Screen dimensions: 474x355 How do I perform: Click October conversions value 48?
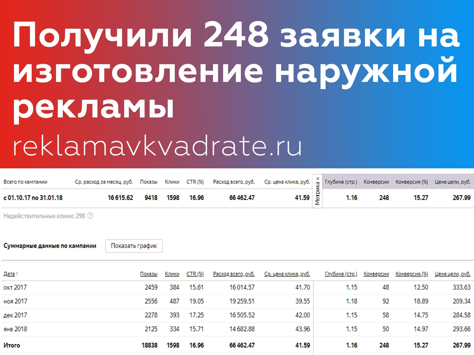386,287
